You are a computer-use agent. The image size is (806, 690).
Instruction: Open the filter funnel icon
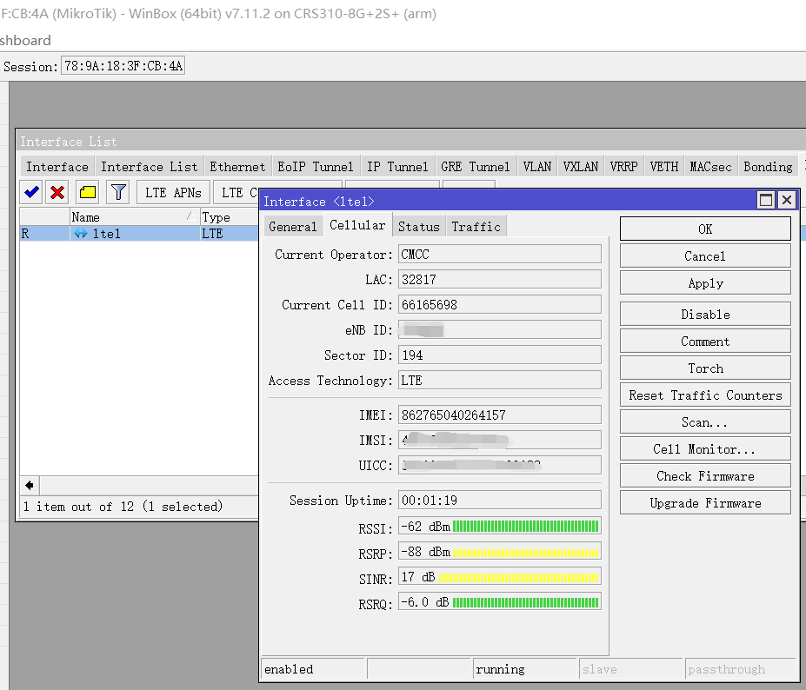tap(118, 192)
